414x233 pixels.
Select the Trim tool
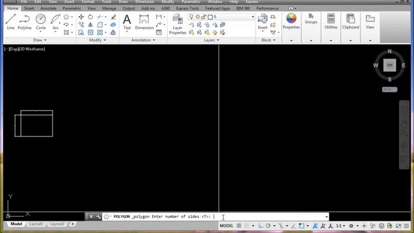click(x=100, y=17)
